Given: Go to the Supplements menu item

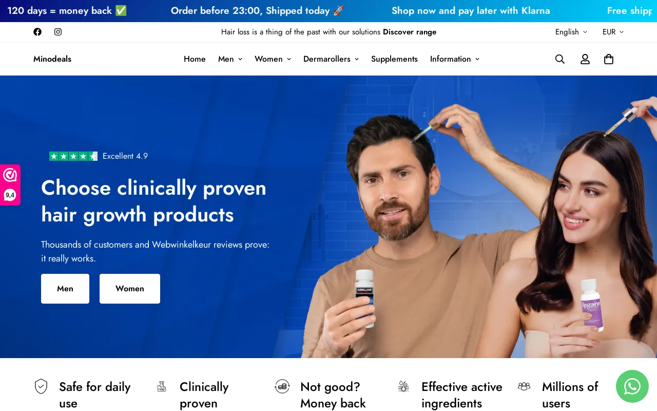Looking at the screenshot, I should pos(394,59).
